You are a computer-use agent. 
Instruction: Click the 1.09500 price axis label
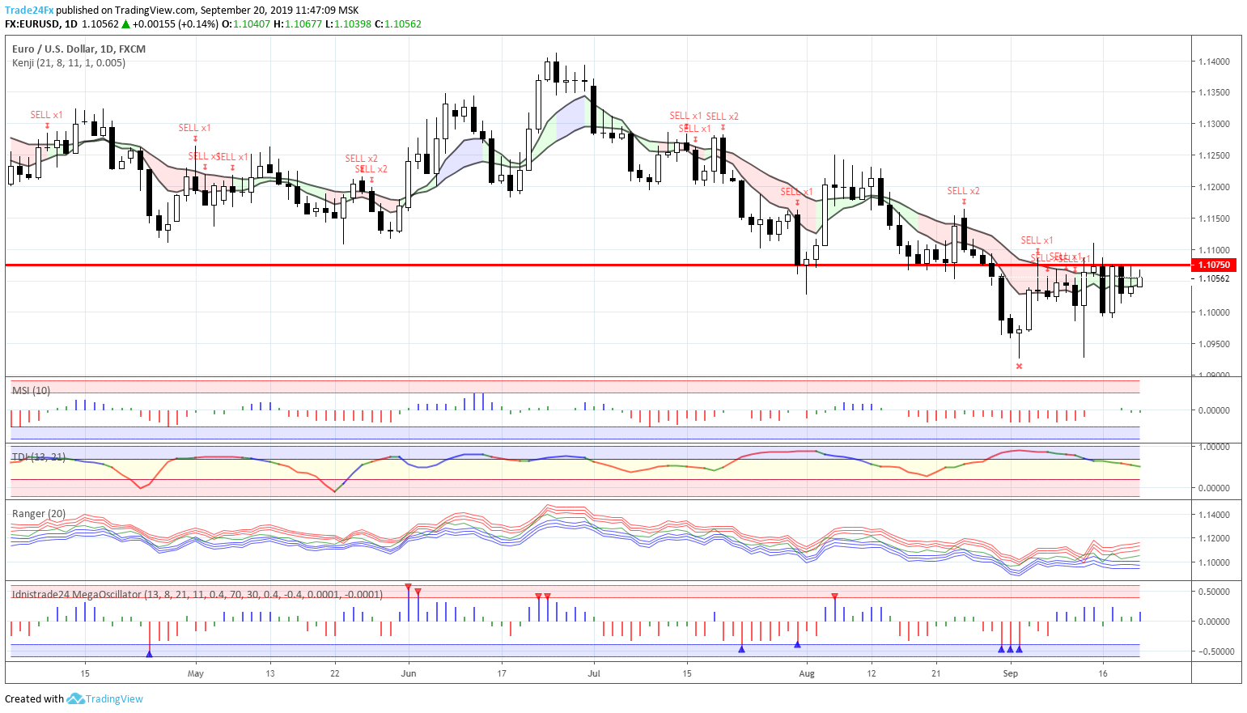click(x=1214, y=344)
